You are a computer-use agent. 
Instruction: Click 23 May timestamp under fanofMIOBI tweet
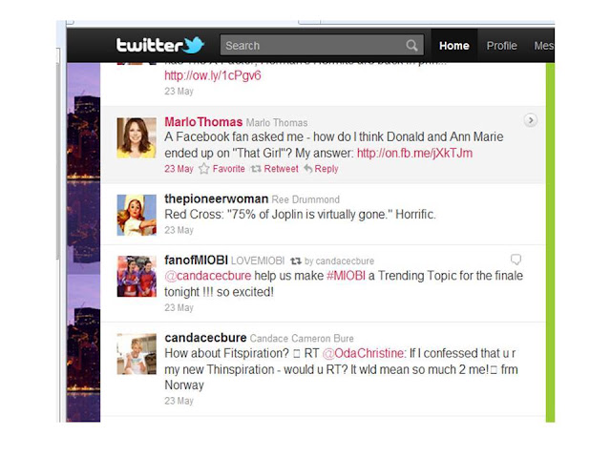pos(179,307)
